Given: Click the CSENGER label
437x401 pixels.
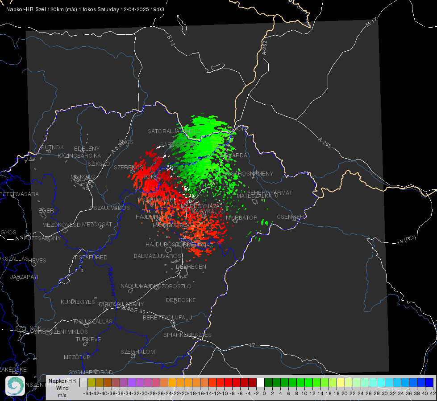Looking at the screenshot, I should click(x=290, y=217).
